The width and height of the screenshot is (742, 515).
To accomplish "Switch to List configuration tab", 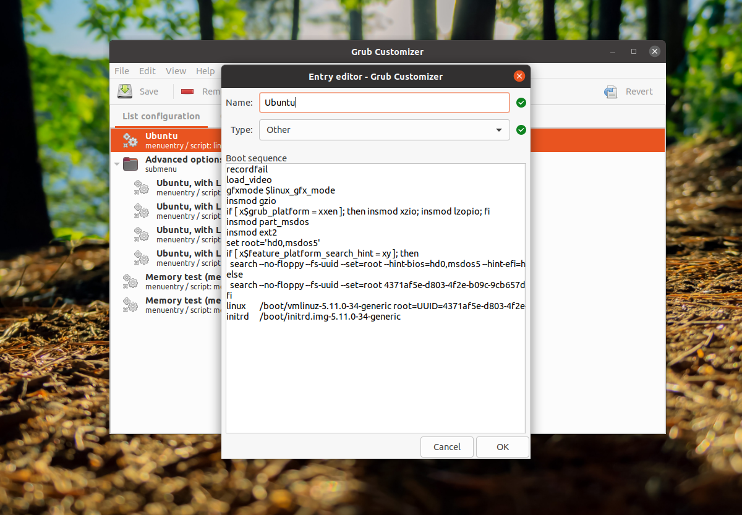I will (161, 116).
